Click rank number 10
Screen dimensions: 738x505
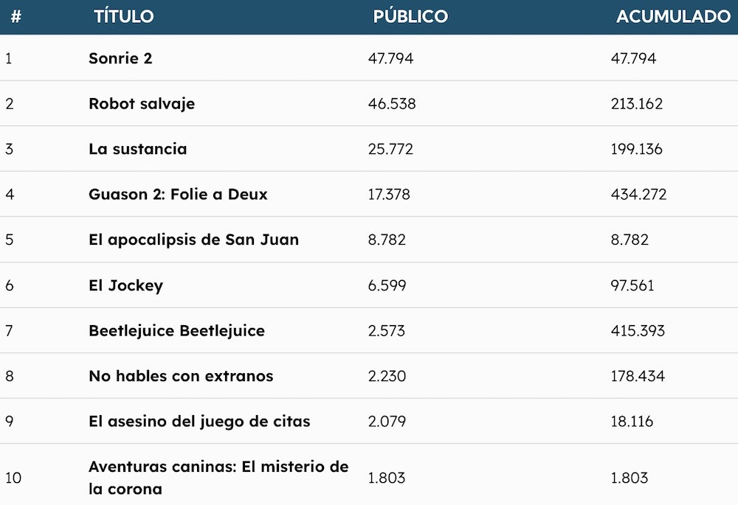click(x=13, y=478)
